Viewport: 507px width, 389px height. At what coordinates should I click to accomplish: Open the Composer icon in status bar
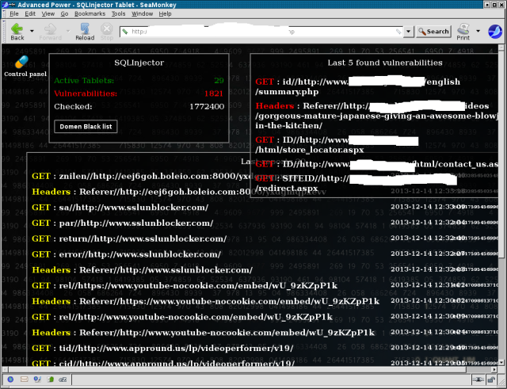37,379
